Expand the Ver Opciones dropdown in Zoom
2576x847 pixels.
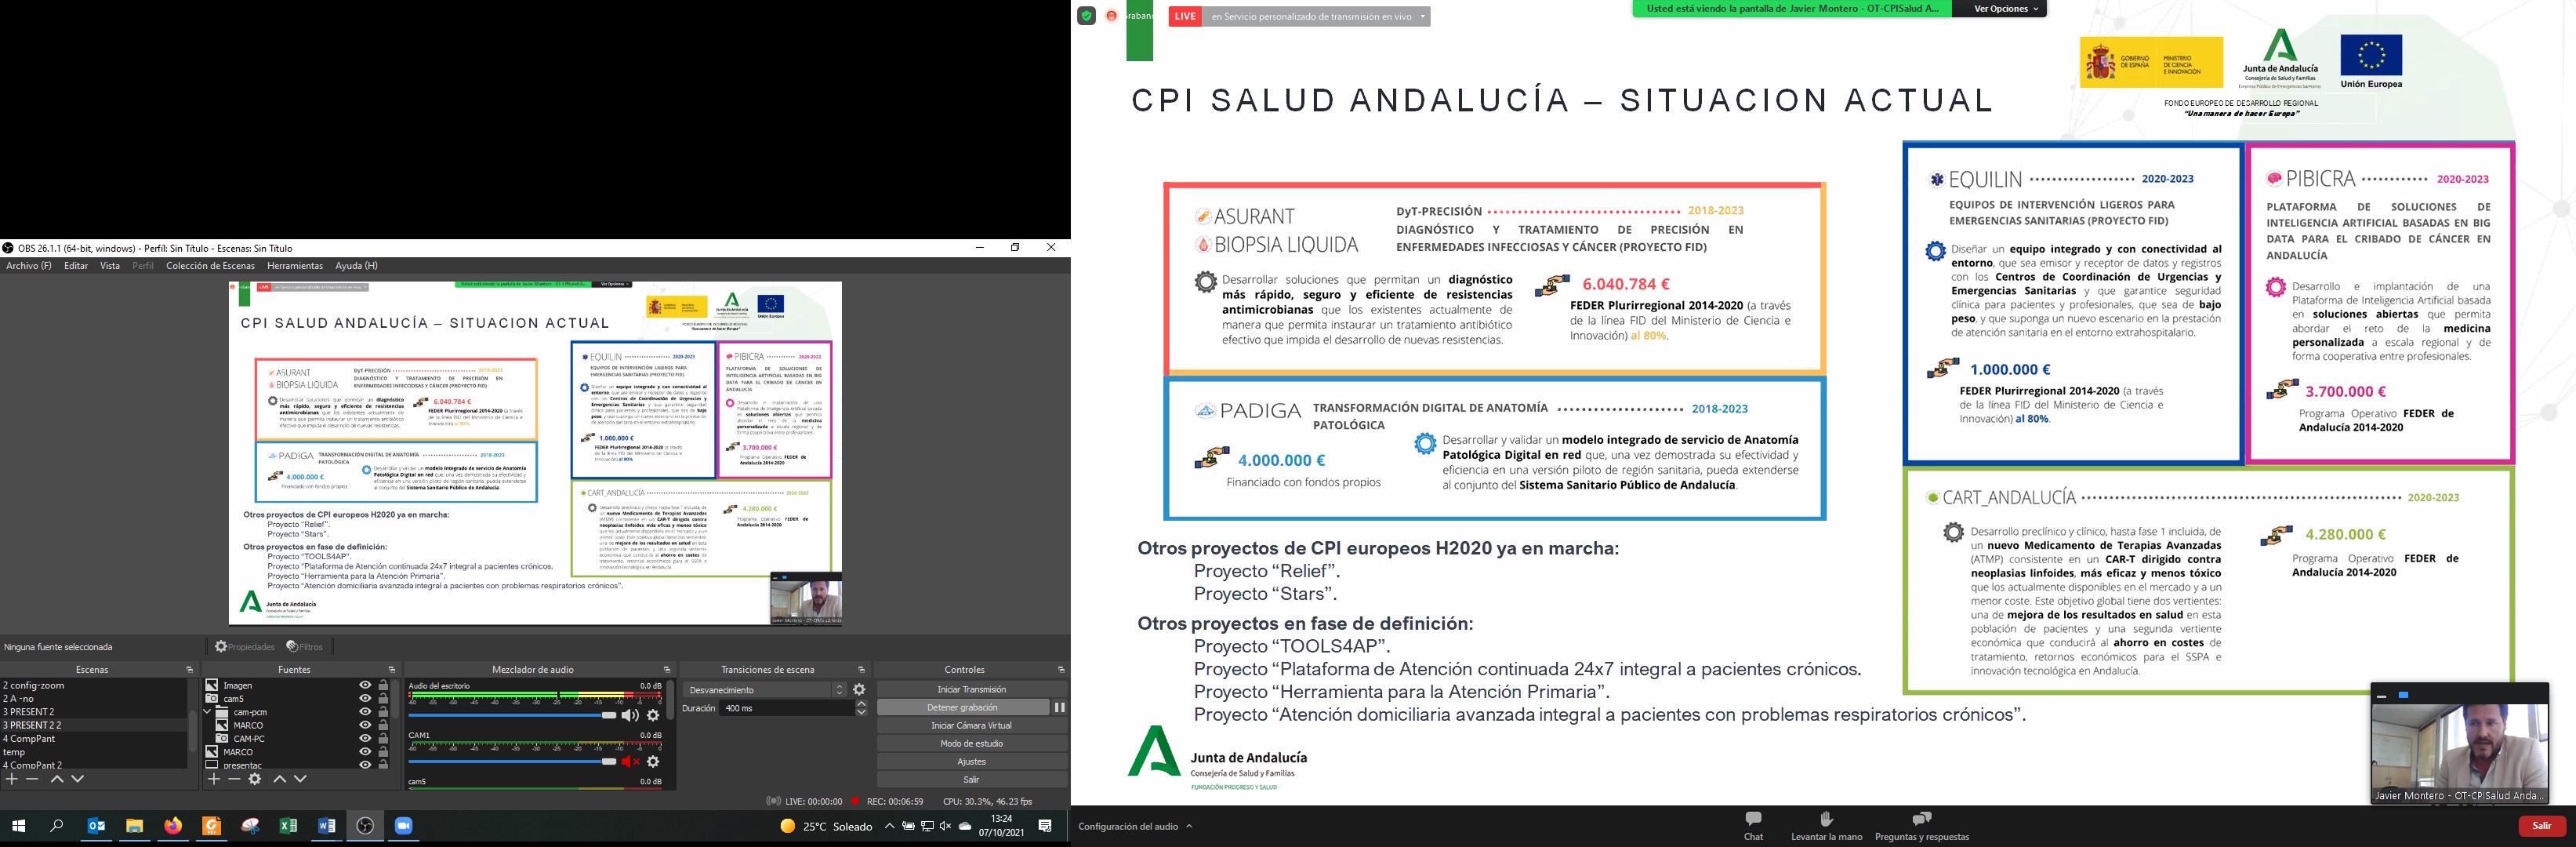2006,9
